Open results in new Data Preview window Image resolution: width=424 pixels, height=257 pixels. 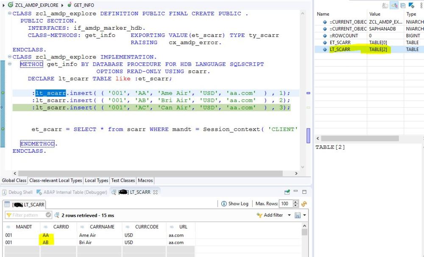click(287, 192)
